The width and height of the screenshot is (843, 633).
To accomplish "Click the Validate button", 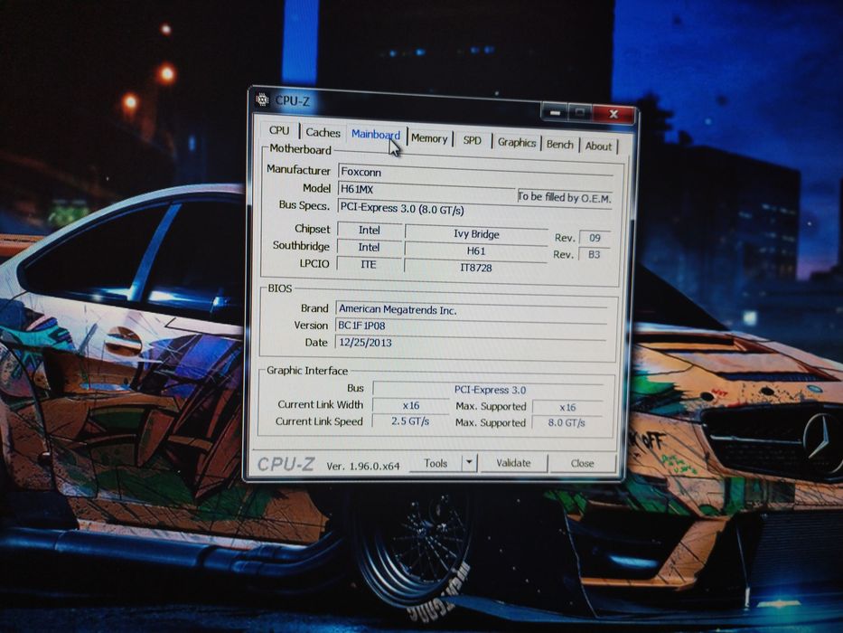I will pyautogui.click(x=513, y=463).
